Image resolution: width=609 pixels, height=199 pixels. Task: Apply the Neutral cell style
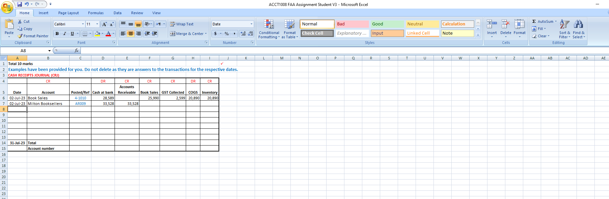[422, 24]
